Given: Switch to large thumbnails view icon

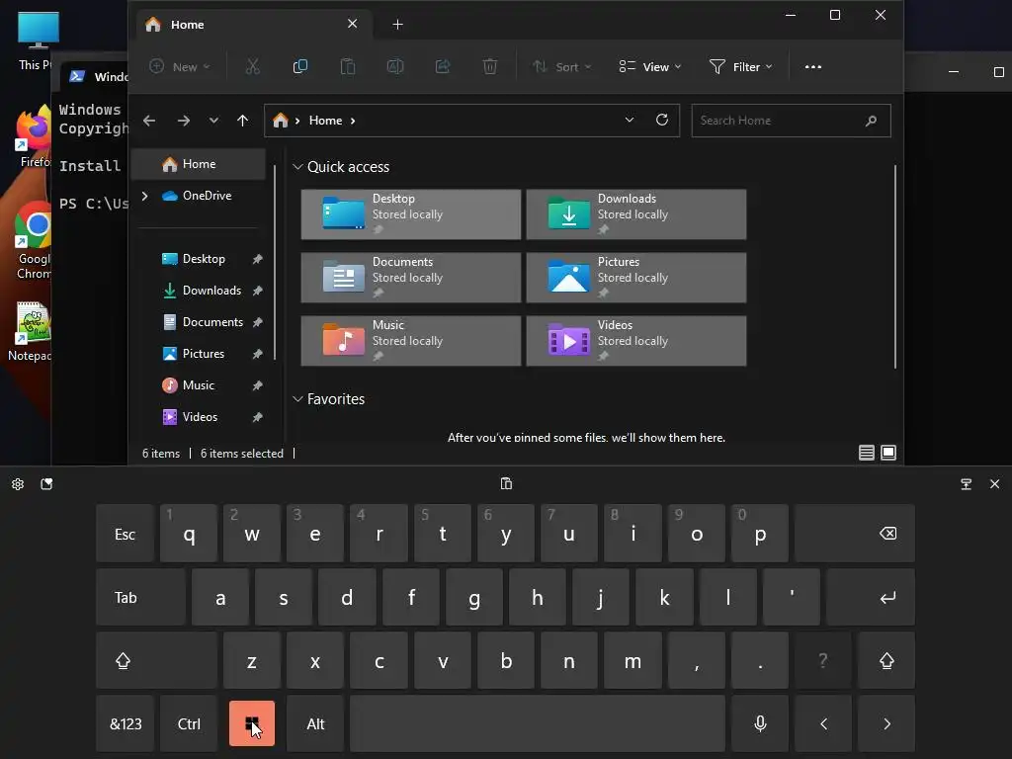Looking at the screenshot, I should 888,453.
